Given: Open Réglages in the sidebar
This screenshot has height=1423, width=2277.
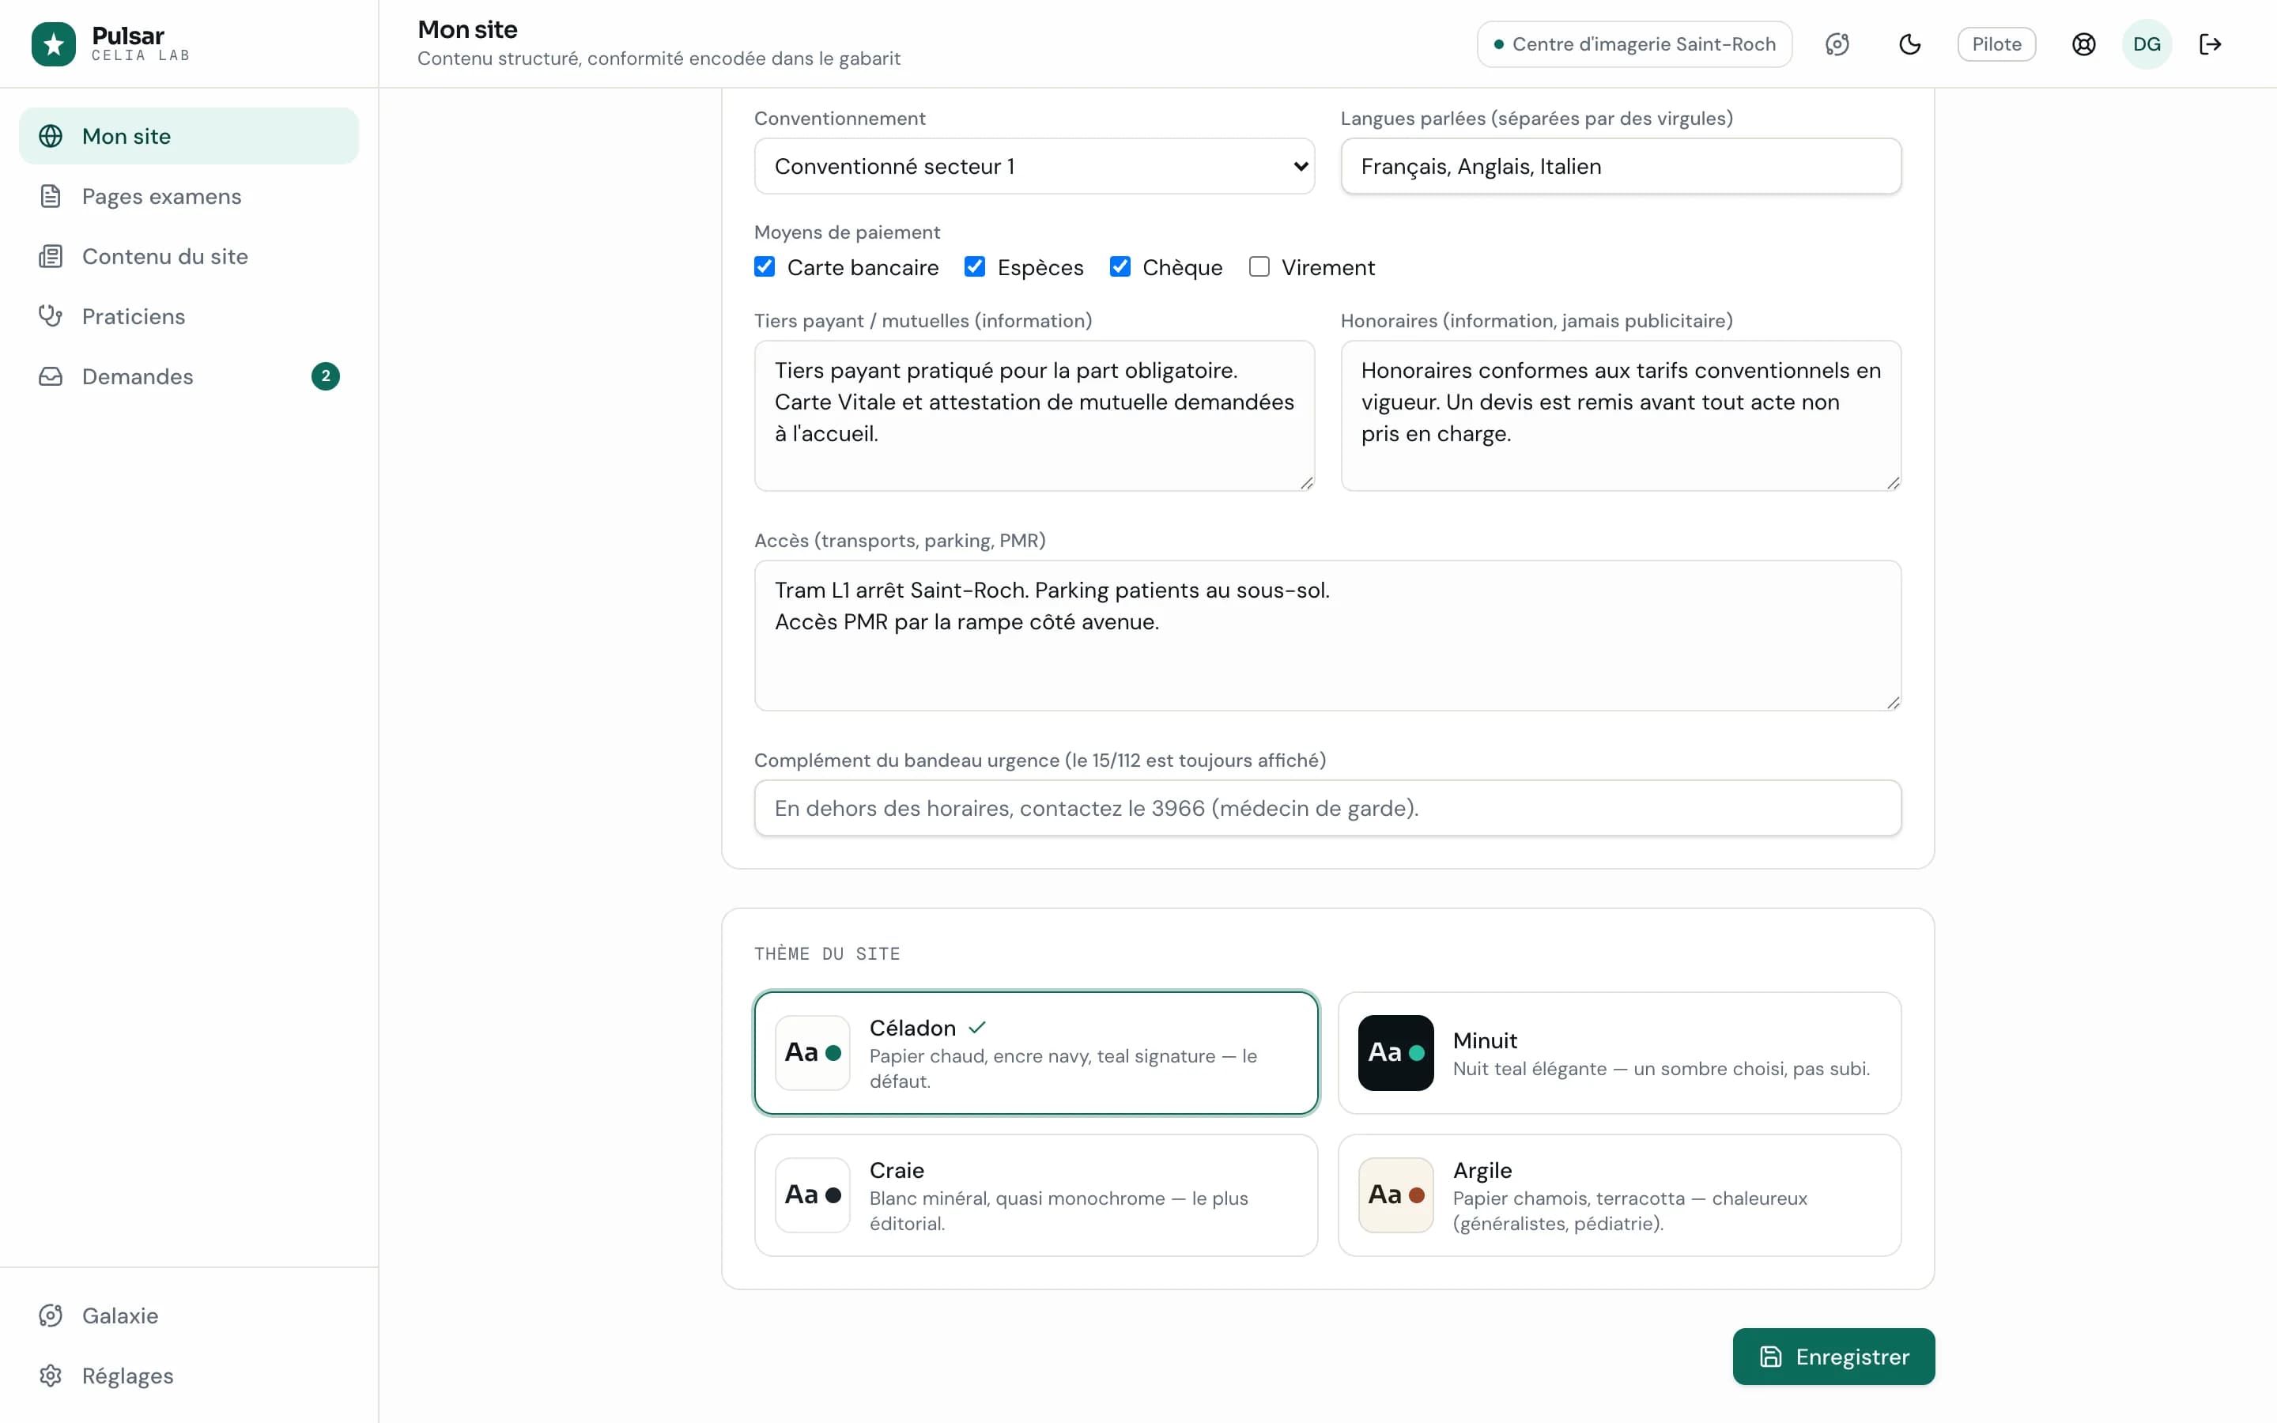Looking at the screenshot, I should [x=189, y=1376].
